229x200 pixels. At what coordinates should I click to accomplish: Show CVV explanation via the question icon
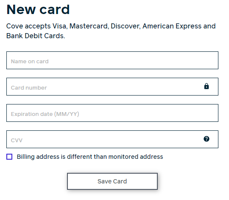tap(207, 139)
